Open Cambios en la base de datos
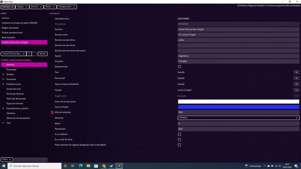Screen dimensions: 301x169 coord(20,23)
